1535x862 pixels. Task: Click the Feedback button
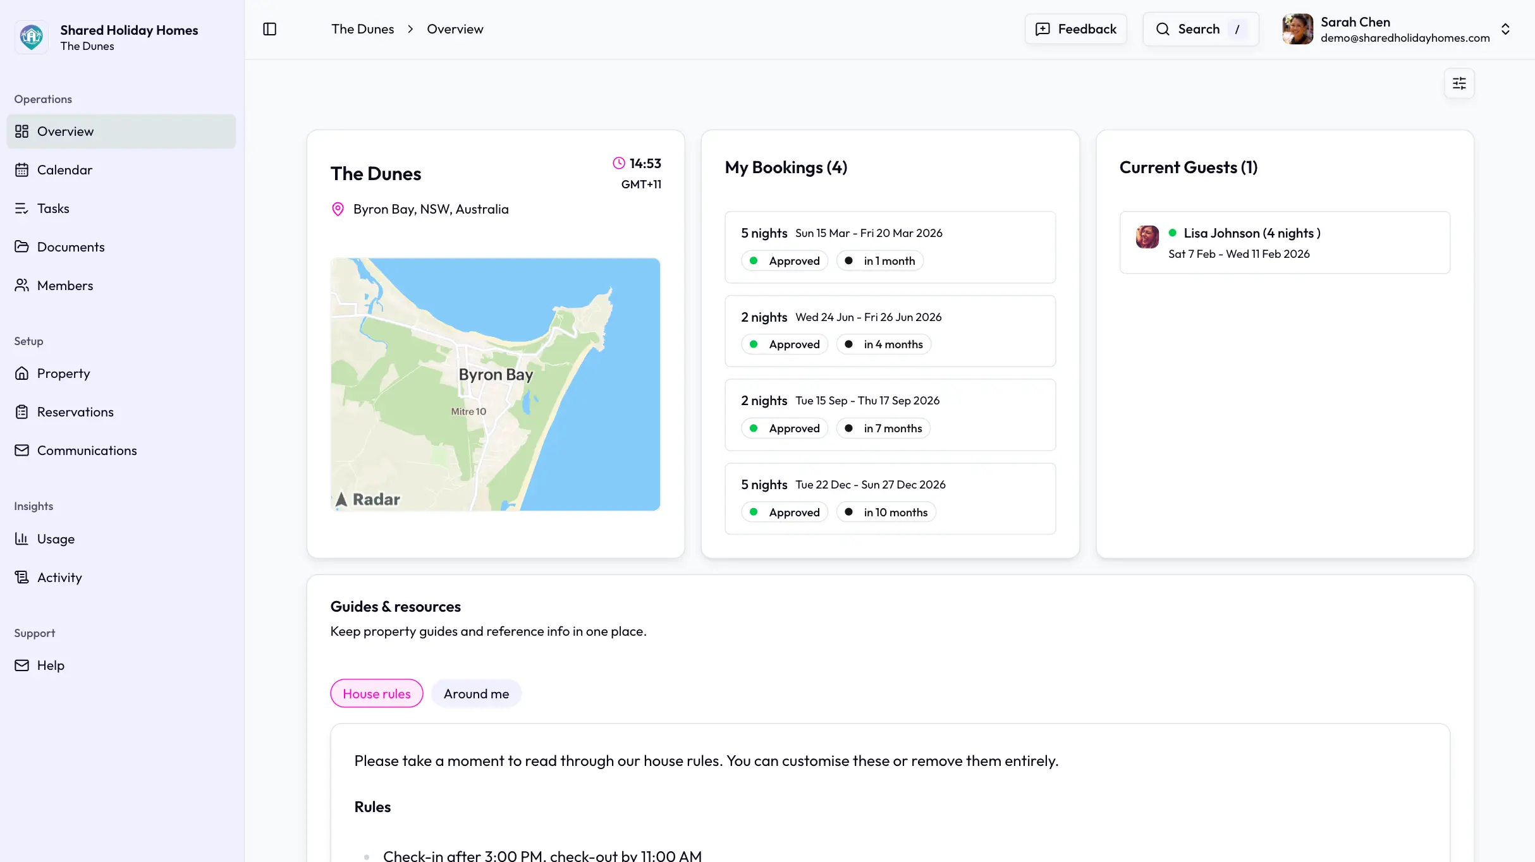click(x=1075, y=29)
